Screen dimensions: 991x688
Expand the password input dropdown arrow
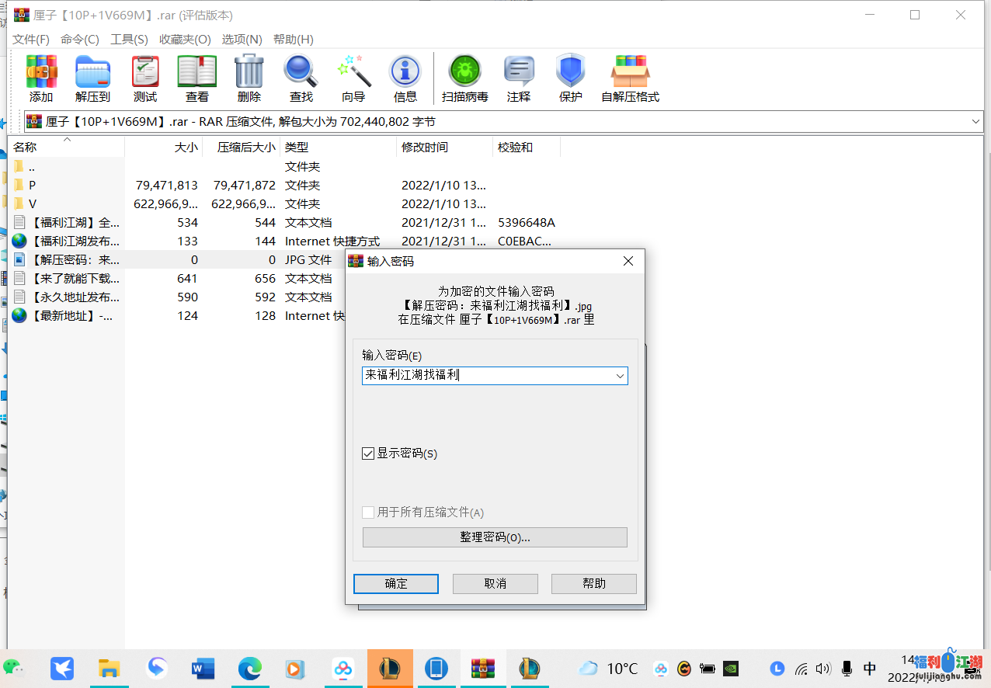pos(620,376)
